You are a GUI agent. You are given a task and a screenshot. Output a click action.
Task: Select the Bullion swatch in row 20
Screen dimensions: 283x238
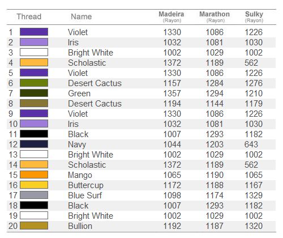34,226
